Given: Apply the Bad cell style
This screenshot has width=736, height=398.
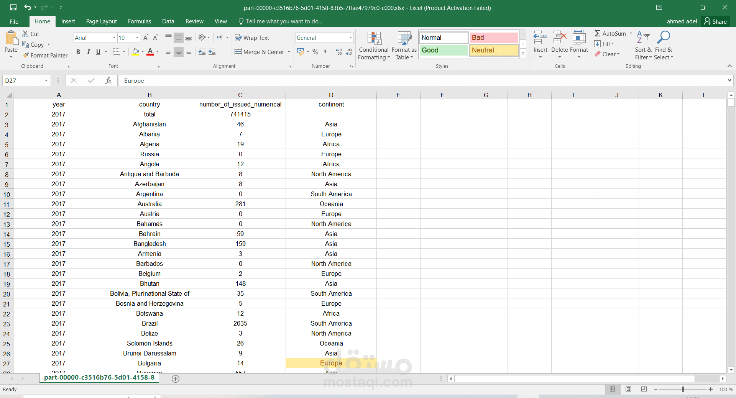Looking at the screenshot, I should coord(494,38).
